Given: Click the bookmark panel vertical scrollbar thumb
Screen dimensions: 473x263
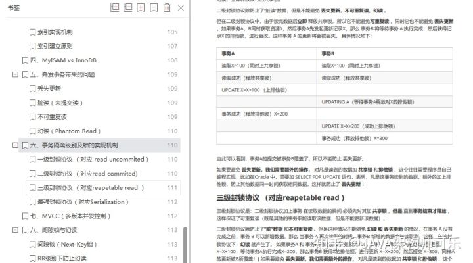Looking at the screenshot, I should (x=185, y=245).
